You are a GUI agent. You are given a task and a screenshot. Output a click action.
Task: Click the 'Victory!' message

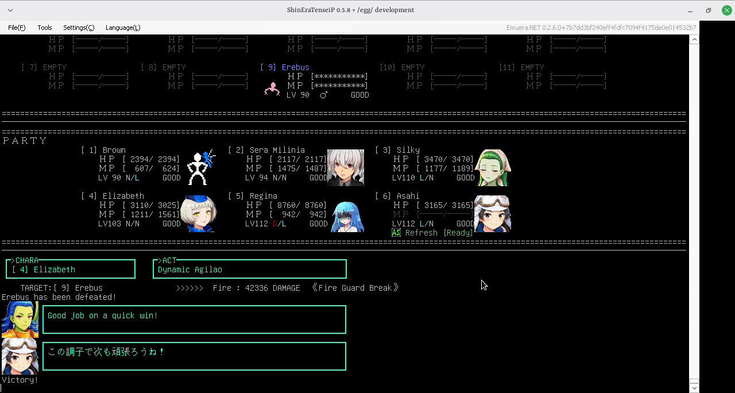(x=20, y=380)
